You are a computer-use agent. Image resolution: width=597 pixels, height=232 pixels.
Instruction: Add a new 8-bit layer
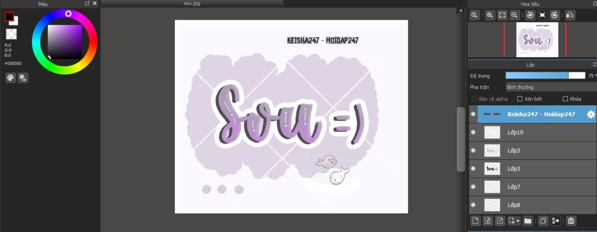(488, 220)
